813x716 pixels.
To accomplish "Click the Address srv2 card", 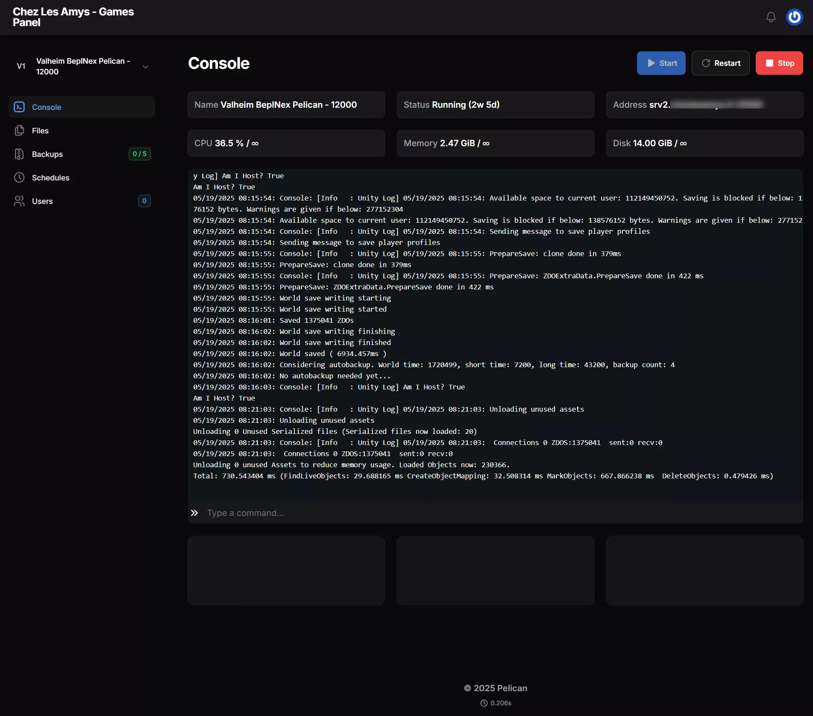I will coord(704,105).
